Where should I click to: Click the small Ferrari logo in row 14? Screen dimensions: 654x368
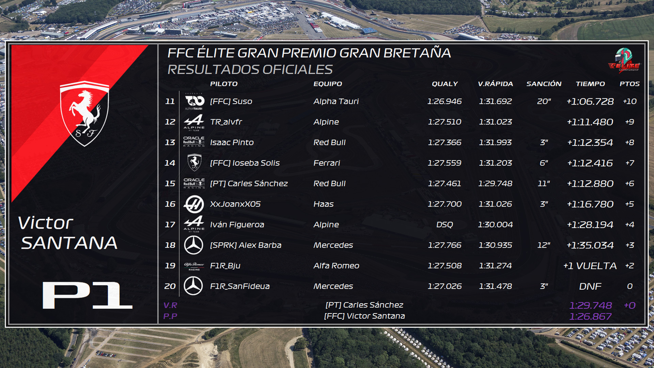(x=194, y=163)
